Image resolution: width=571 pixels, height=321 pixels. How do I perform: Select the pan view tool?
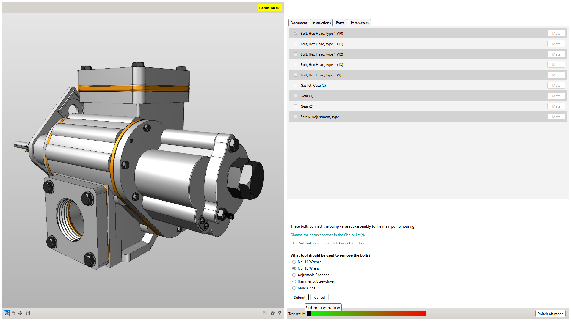pos(20,313)
